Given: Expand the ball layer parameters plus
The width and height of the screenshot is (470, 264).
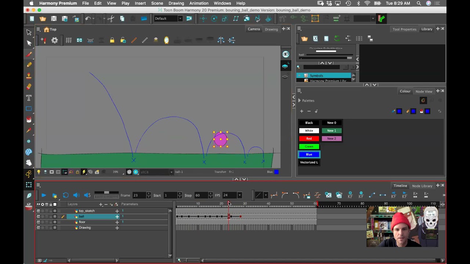Looking at the screenshot, I should tap(117, 216).
